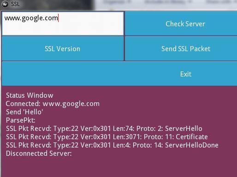Click the Send 'Hello' log line

24,112
